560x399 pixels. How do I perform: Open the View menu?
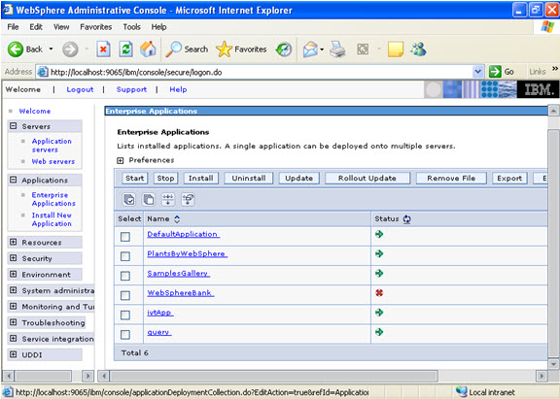click(x=61, y=27)
